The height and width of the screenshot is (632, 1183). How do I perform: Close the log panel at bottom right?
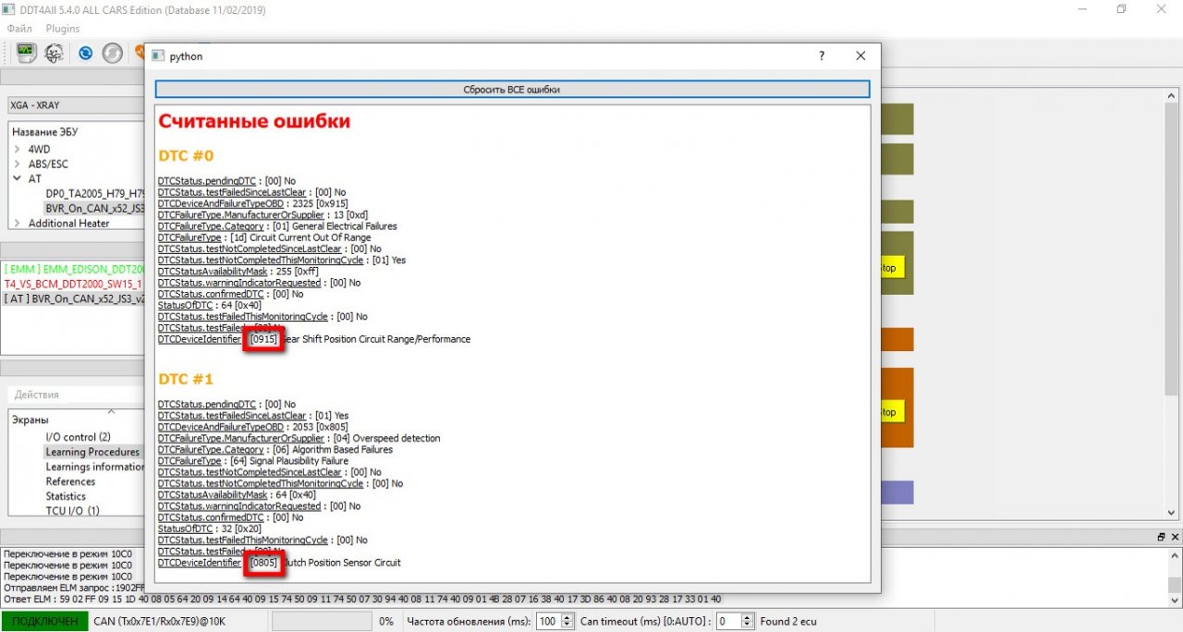click(1174, 537)
